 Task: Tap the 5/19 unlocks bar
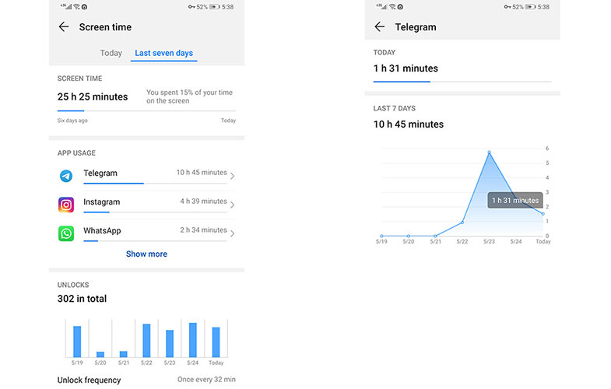pyautogui.click(x=77, y=341)
